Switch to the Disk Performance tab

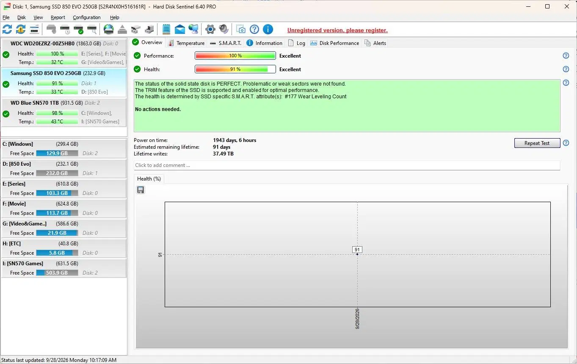(335, 43)
